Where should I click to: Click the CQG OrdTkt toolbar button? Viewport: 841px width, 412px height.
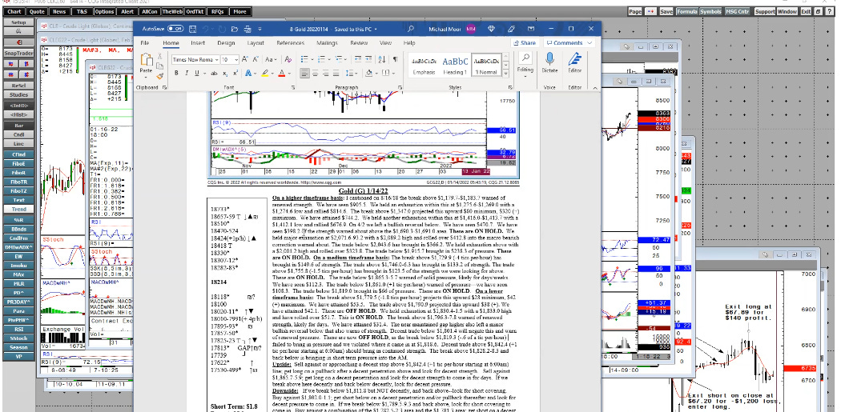pos(195,11)
